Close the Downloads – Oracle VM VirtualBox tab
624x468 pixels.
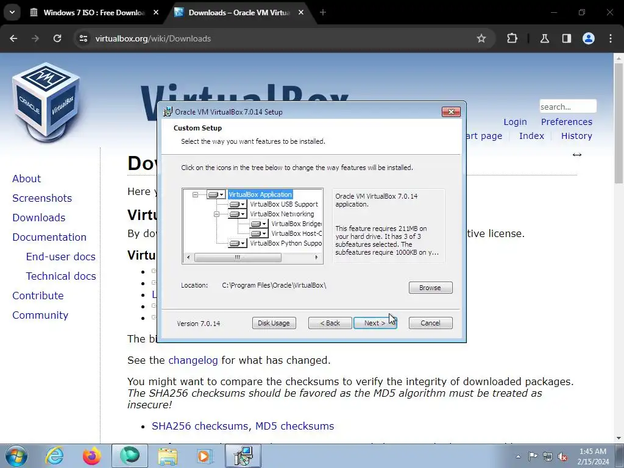pos(301,12)
